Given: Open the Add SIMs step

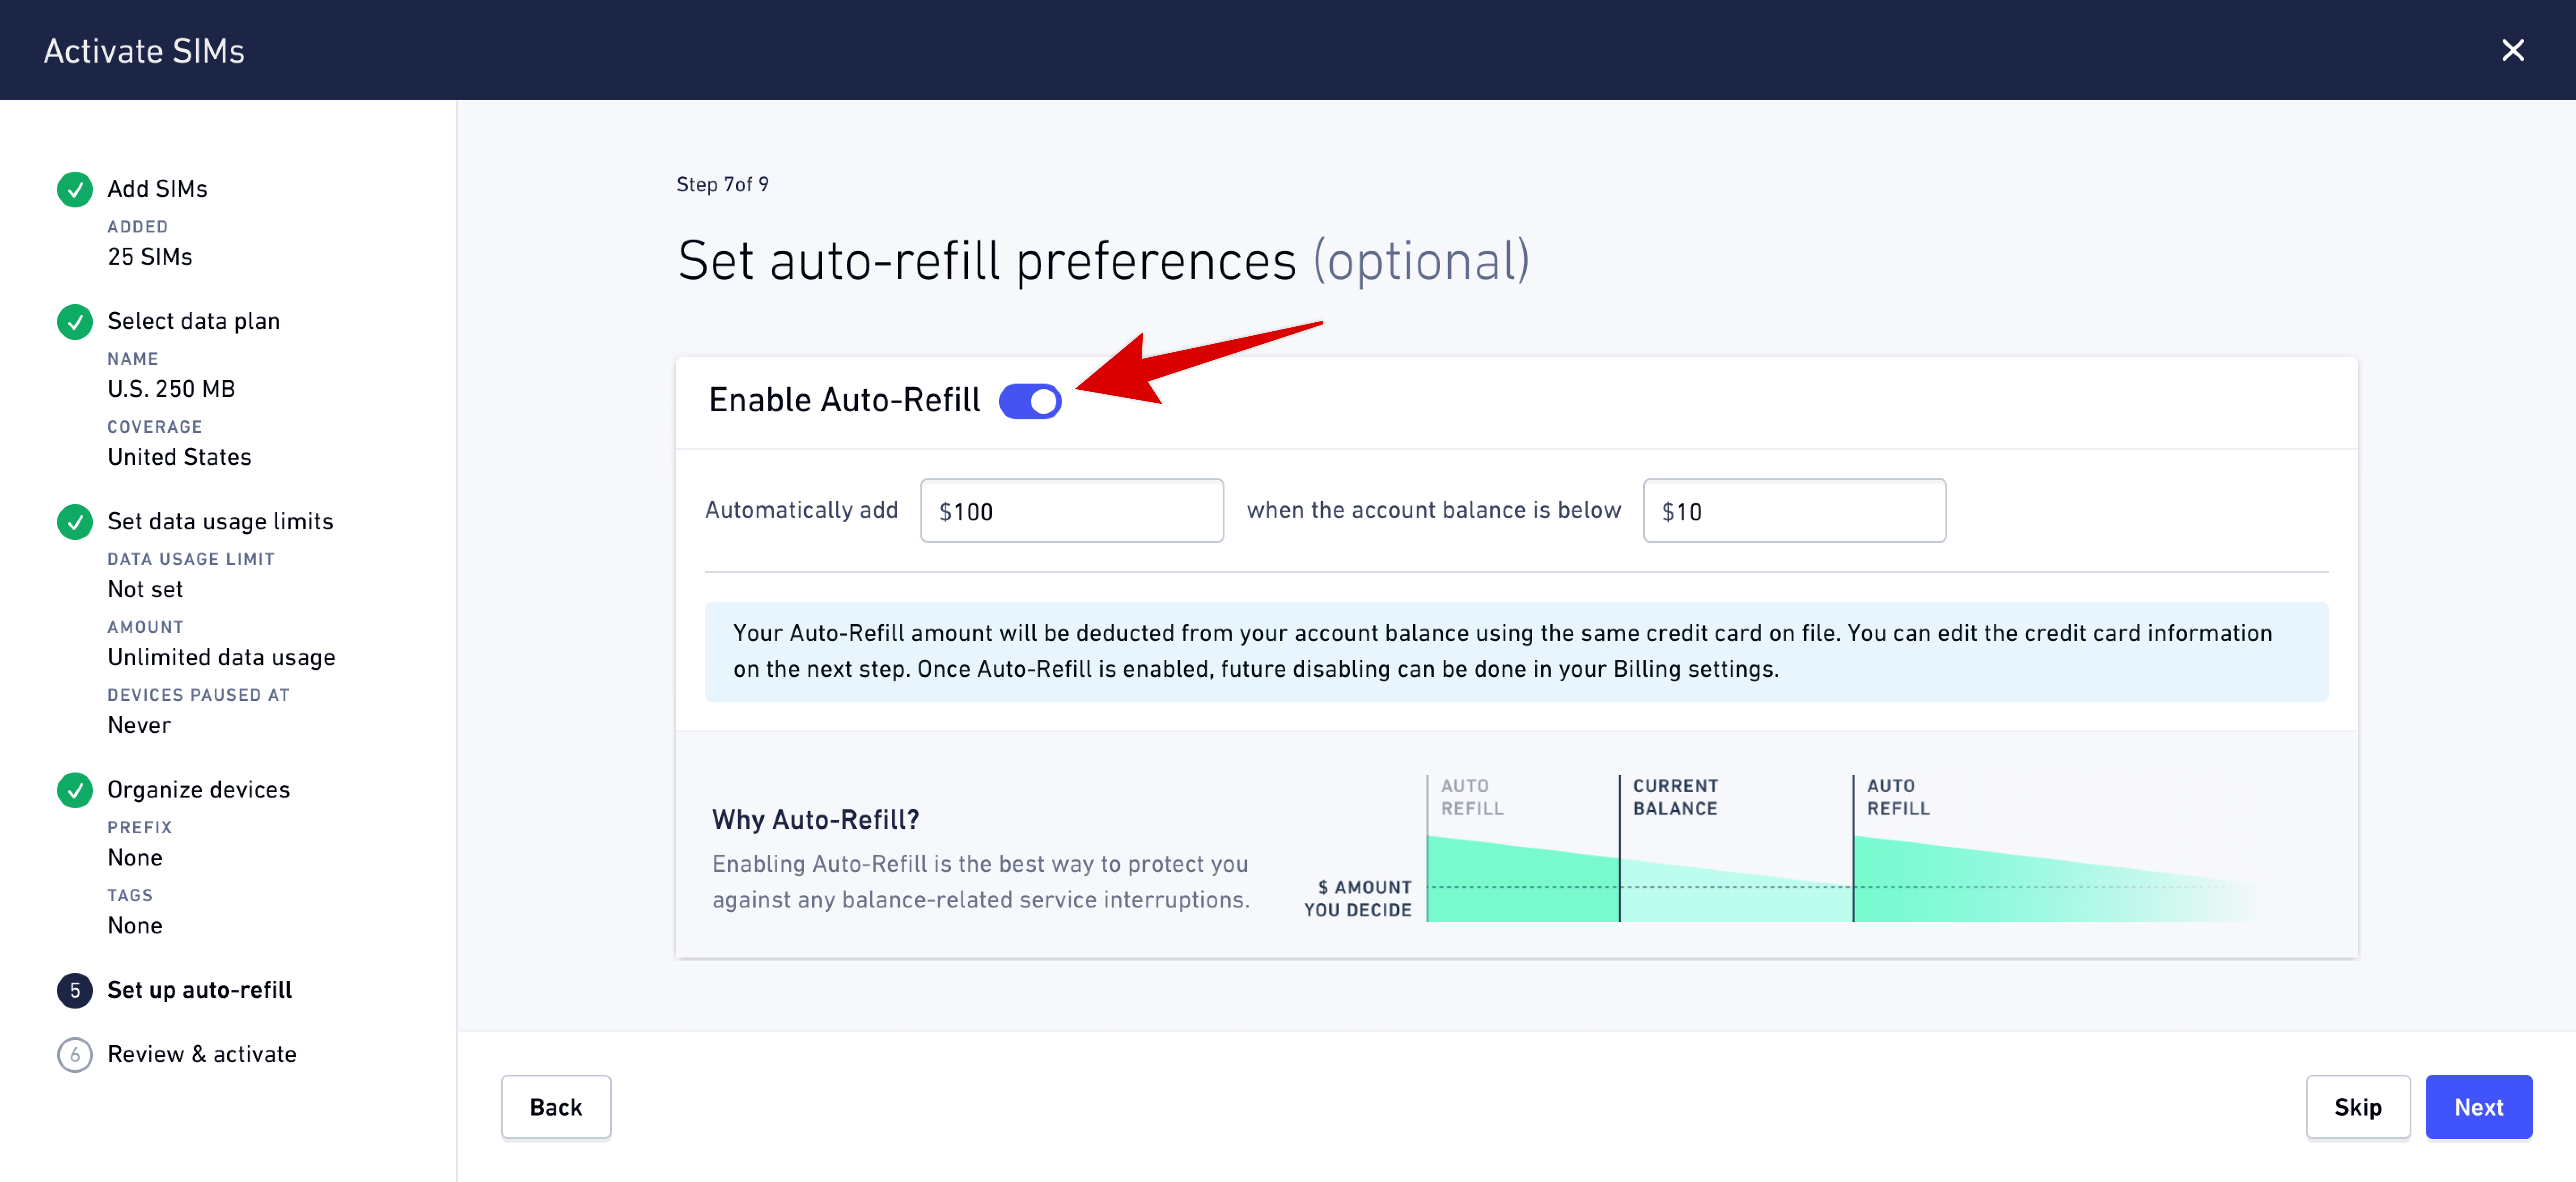Looking at the screenshot, I should (157, 189).
